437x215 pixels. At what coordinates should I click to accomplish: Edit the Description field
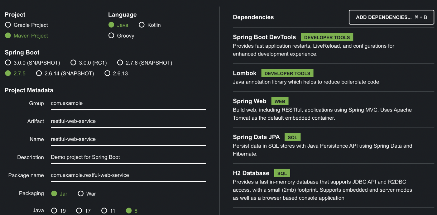(128, 157)
